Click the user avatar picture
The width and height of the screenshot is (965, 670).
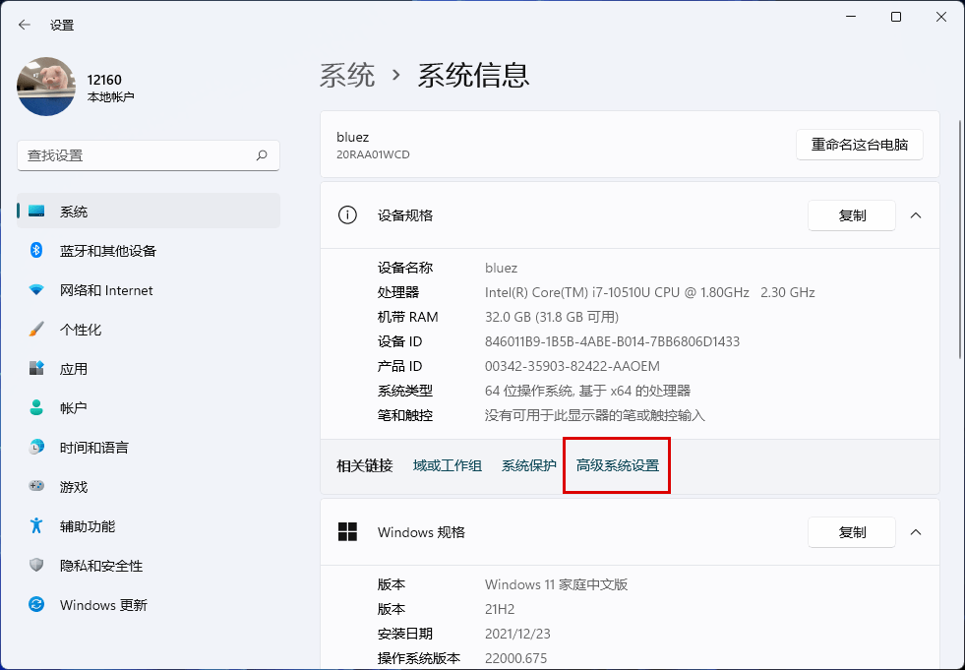46,87
